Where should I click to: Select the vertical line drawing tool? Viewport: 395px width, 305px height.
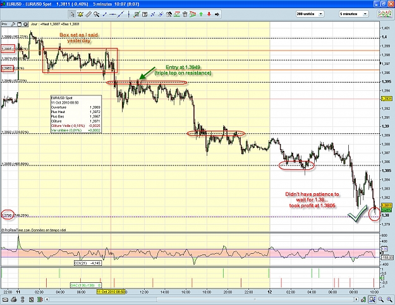tap(128, 15)
